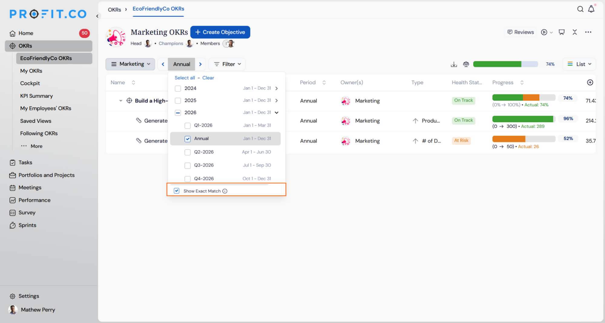The height and width of the screenshot is (323, 605).
Task: Open notifications bell icon
Action: [591, 9]
